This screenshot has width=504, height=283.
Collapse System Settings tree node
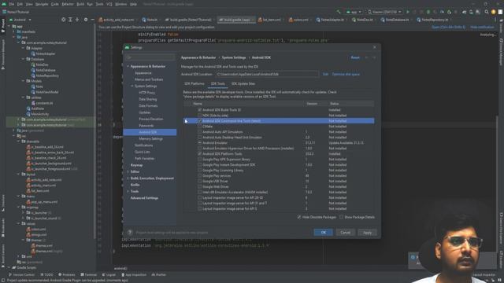click(132, 86)
